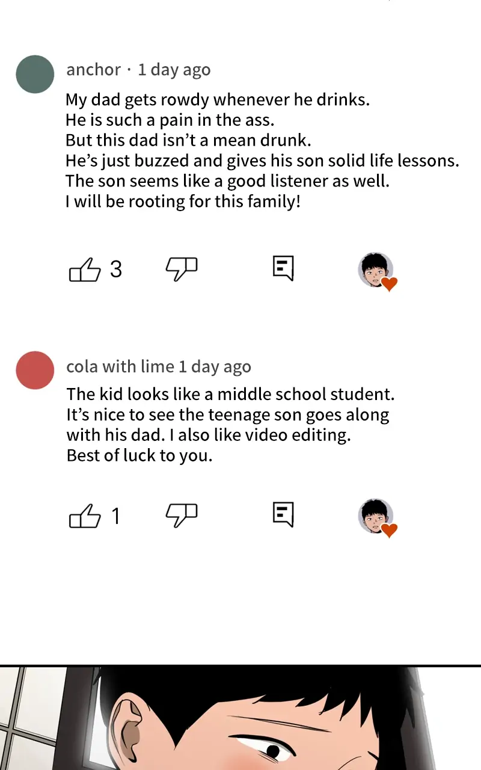
Task: Open replies on anchor's comment
Action: (283, 268)
